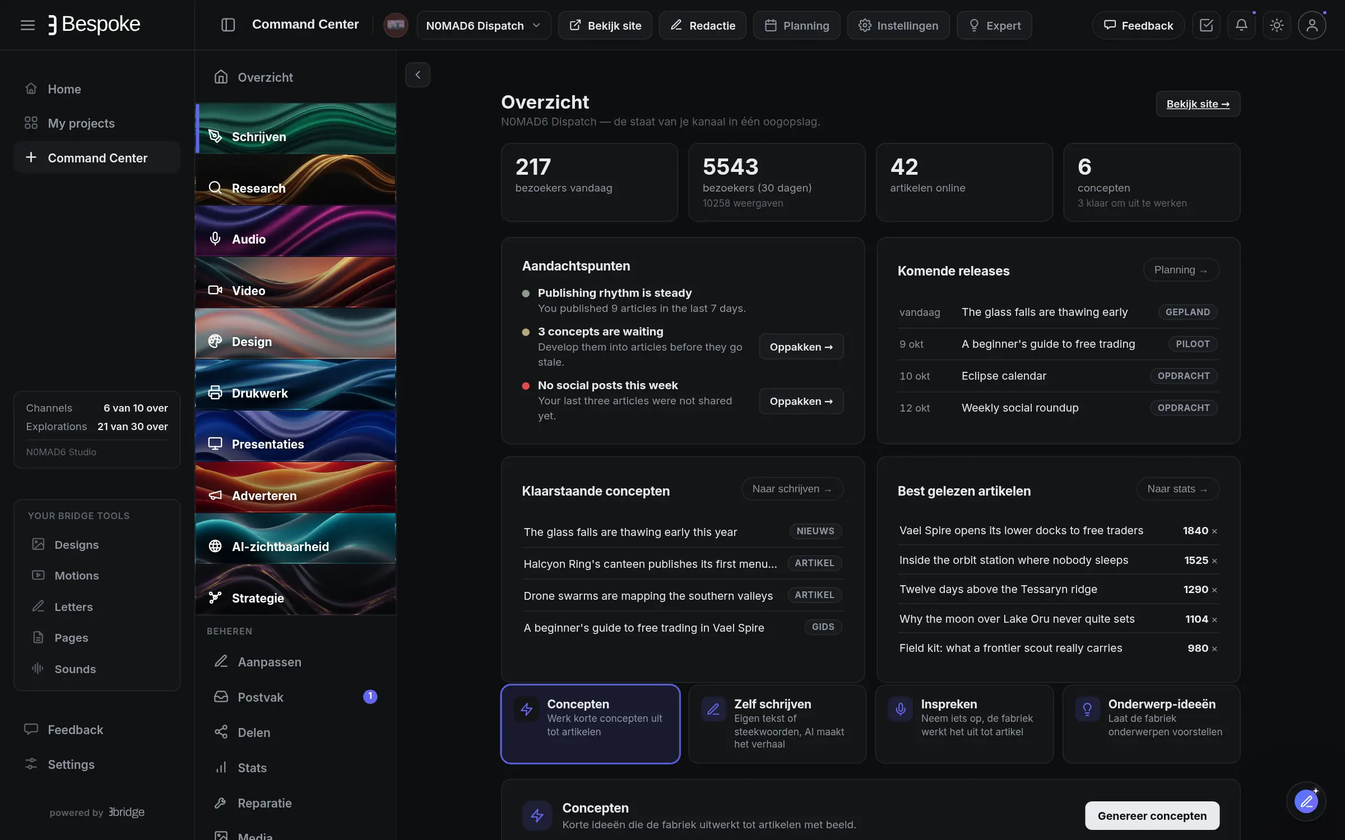Open the Video camera tile
The image size is (1345, 840).
(x=295, y=282)
